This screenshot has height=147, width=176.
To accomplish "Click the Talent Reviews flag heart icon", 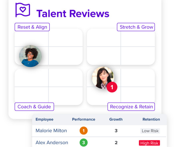I will (x=23, y=10).
